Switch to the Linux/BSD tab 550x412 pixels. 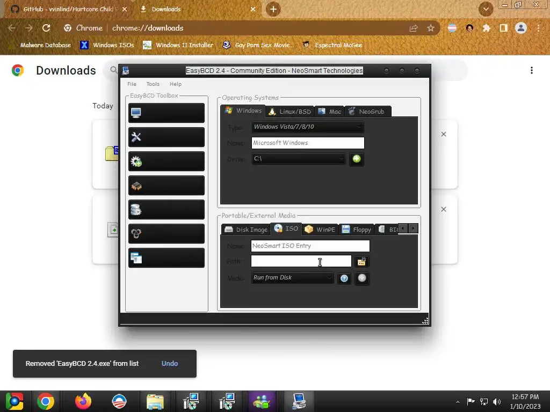(x=290, y=112)
